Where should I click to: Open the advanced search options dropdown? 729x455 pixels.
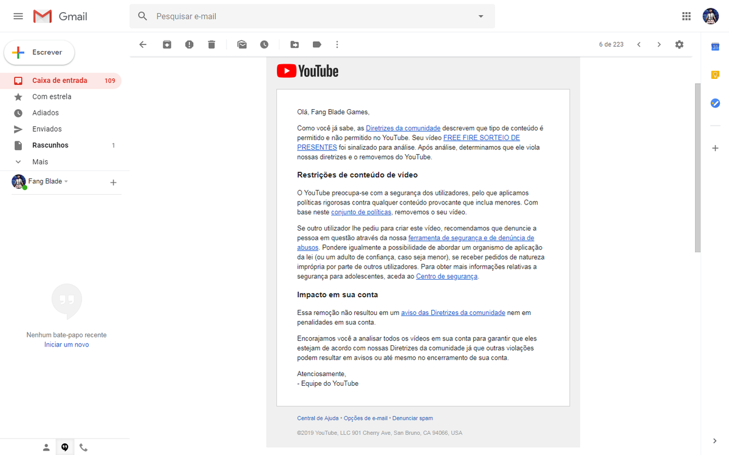[x=481, y=16]
